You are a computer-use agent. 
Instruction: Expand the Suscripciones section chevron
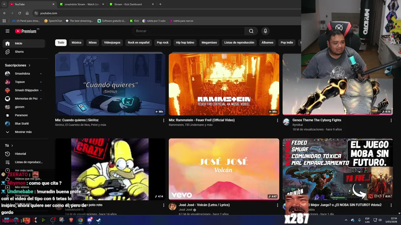(x=29, y=65)
